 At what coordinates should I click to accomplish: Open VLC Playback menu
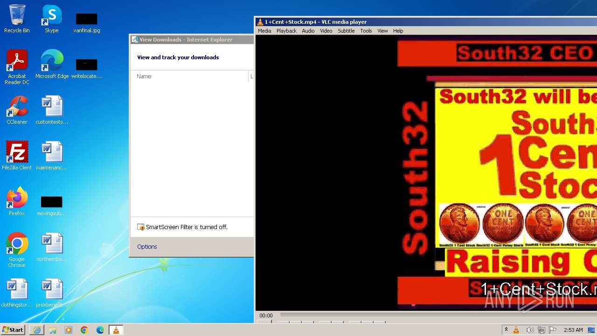(286, 31)
